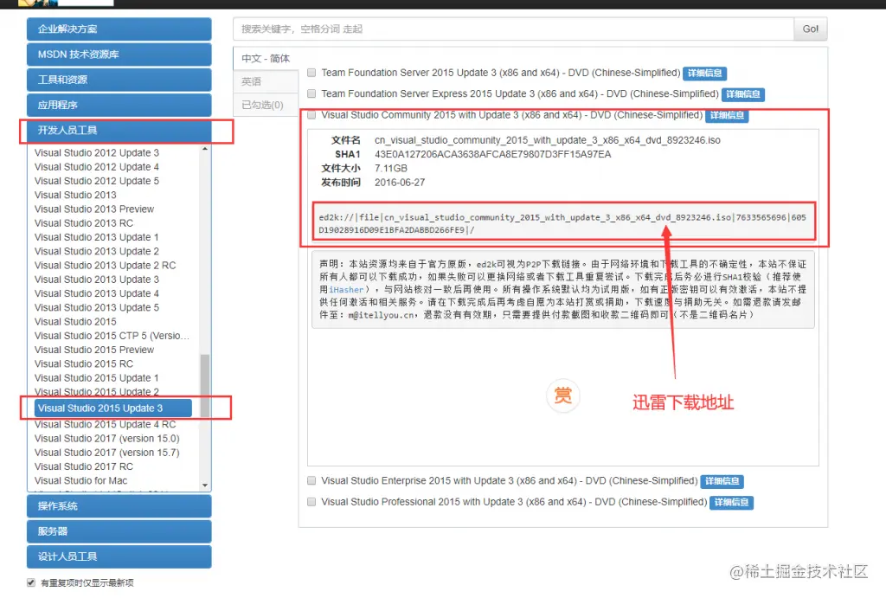
Task: Select Visual Studio 2015 Update 4 RC
Action: coord(105,424)
